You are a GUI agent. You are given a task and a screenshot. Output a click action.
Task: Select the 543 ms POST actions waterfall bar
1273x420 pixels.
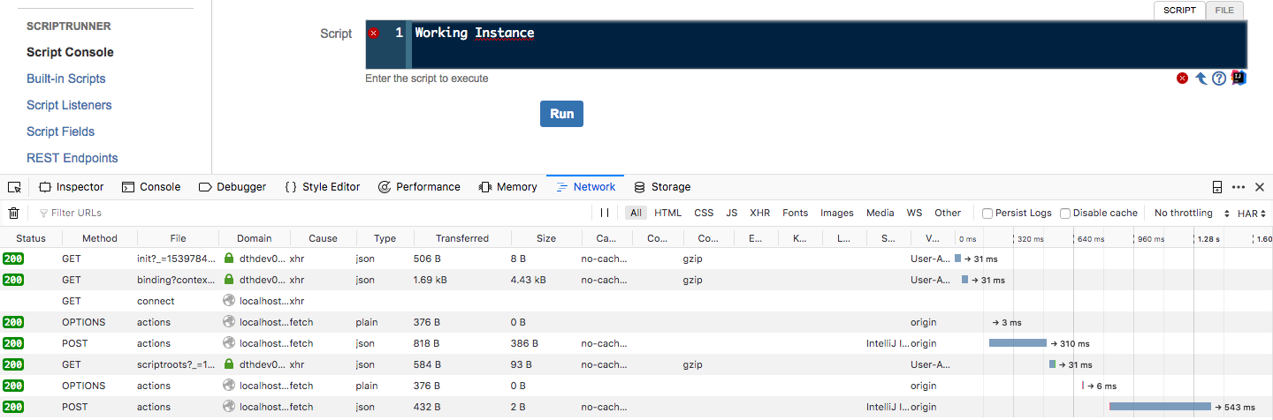coord(1160,407)
